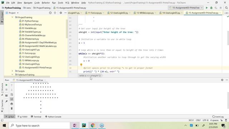Click the PythonTraining breadcrumb
The width and height of the screenshot is (229, 129).
[11, 8]
